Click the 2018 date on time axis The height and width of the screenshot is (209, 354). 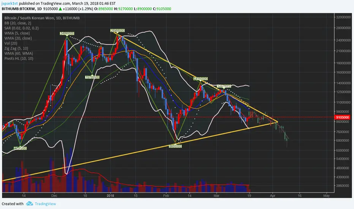pyautogui.click(x=110, y=196)
